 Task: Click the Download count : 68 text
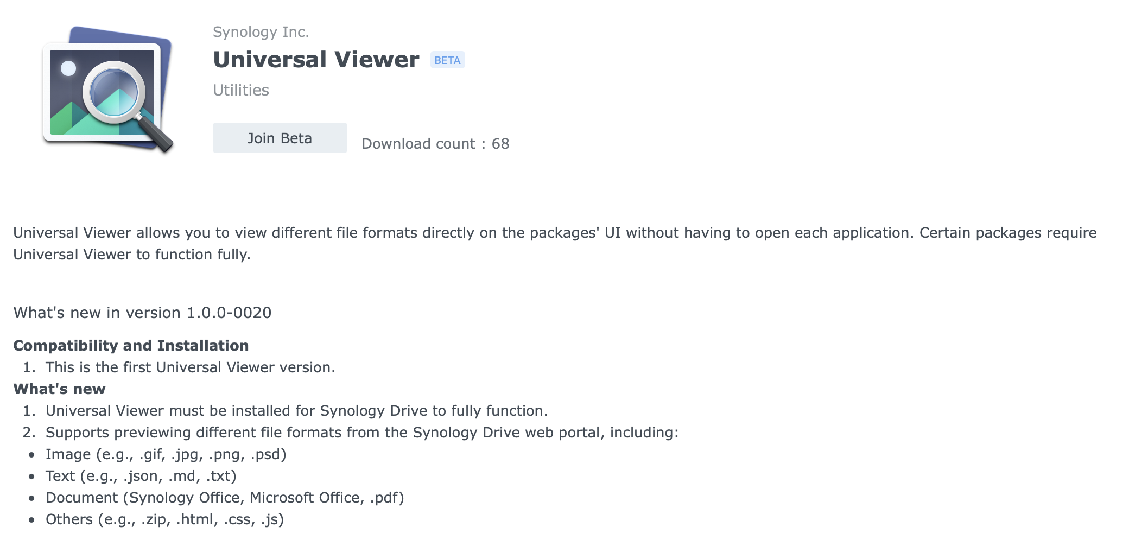click(x=435, y=144)
